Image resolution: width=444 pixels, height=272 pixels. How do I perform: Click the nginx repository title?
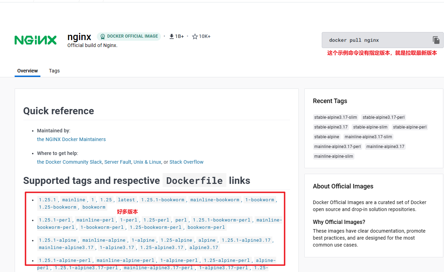(79, 37)
